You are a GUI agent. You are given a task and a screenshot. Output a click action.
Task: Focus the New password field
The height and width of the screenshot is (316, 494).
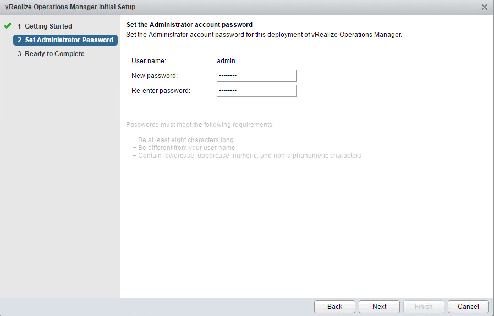(256, 76)
